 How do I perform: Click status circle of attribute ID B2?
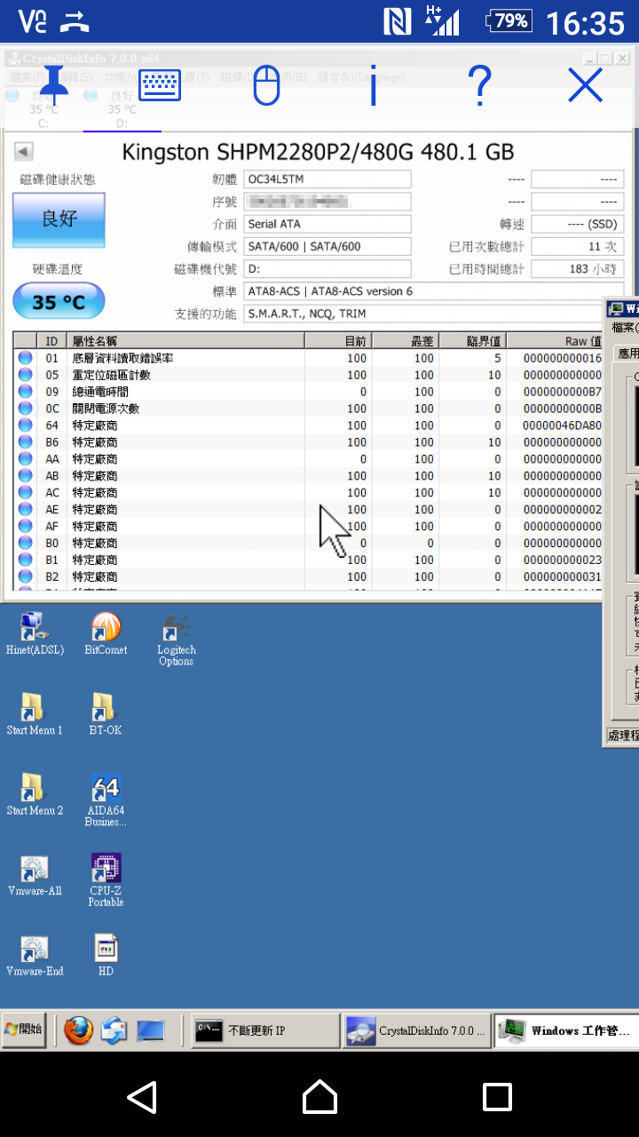coord(25,577)
